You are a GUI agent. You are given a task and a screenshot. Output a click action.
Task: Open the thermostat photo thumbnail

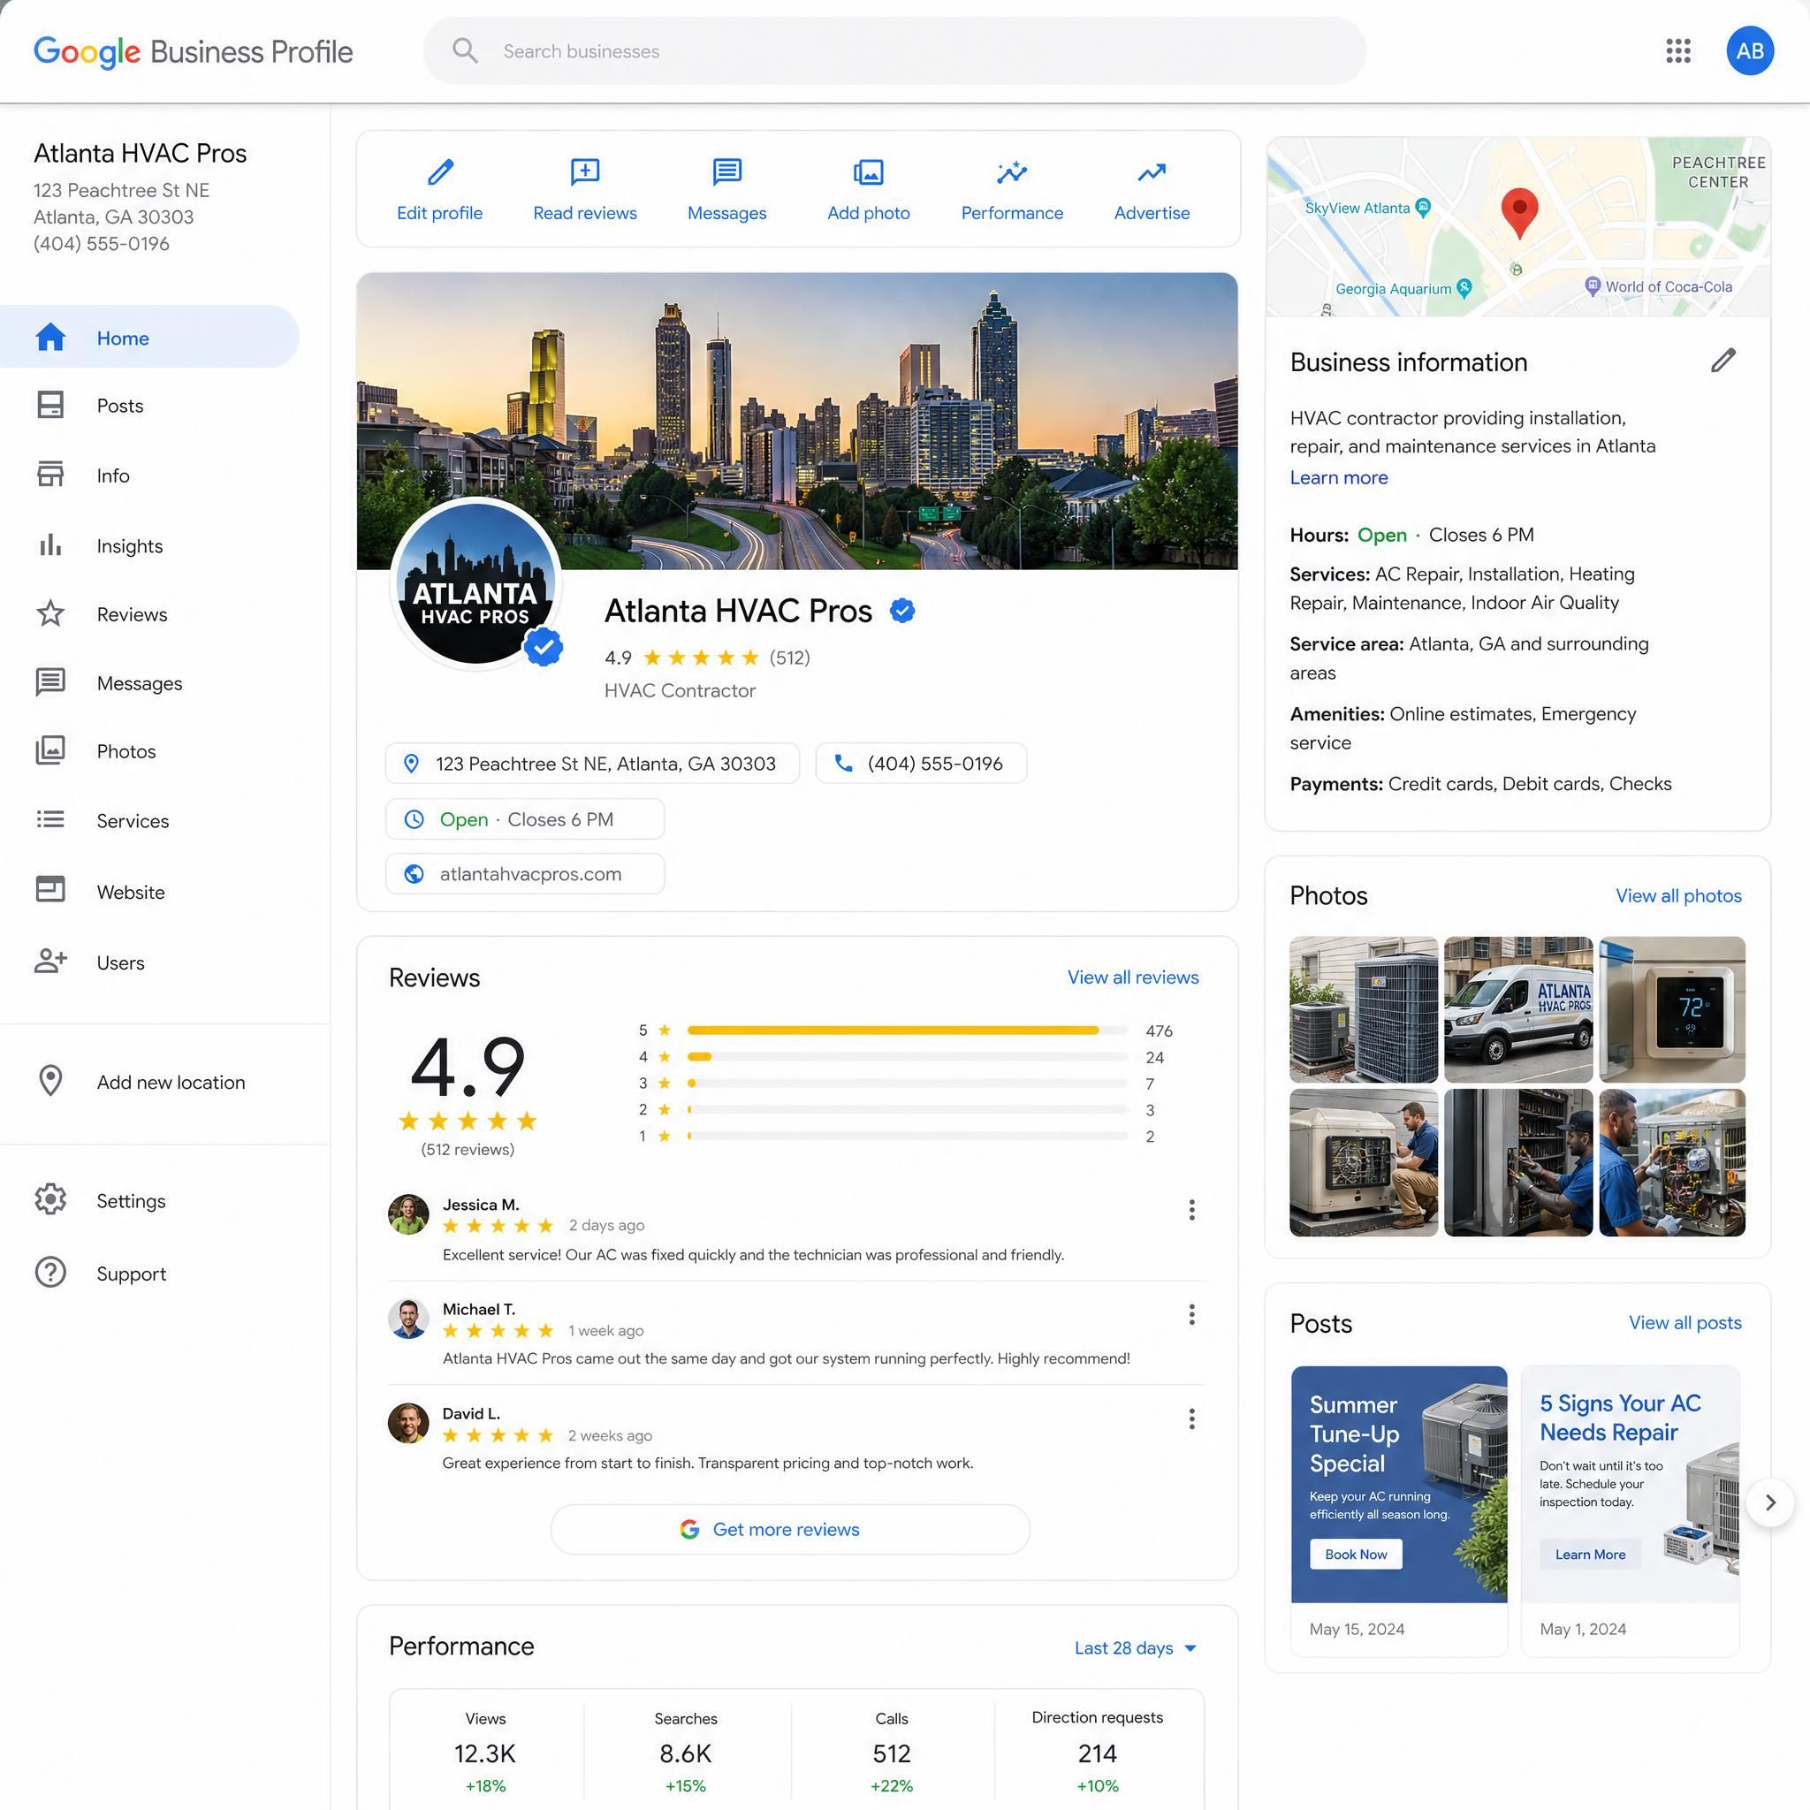[1671, 1009]
